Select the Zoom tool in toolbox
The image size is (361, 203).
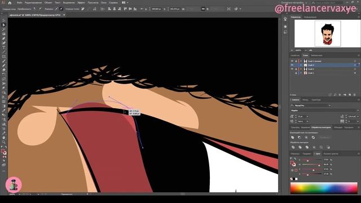(x=4, y=142)
